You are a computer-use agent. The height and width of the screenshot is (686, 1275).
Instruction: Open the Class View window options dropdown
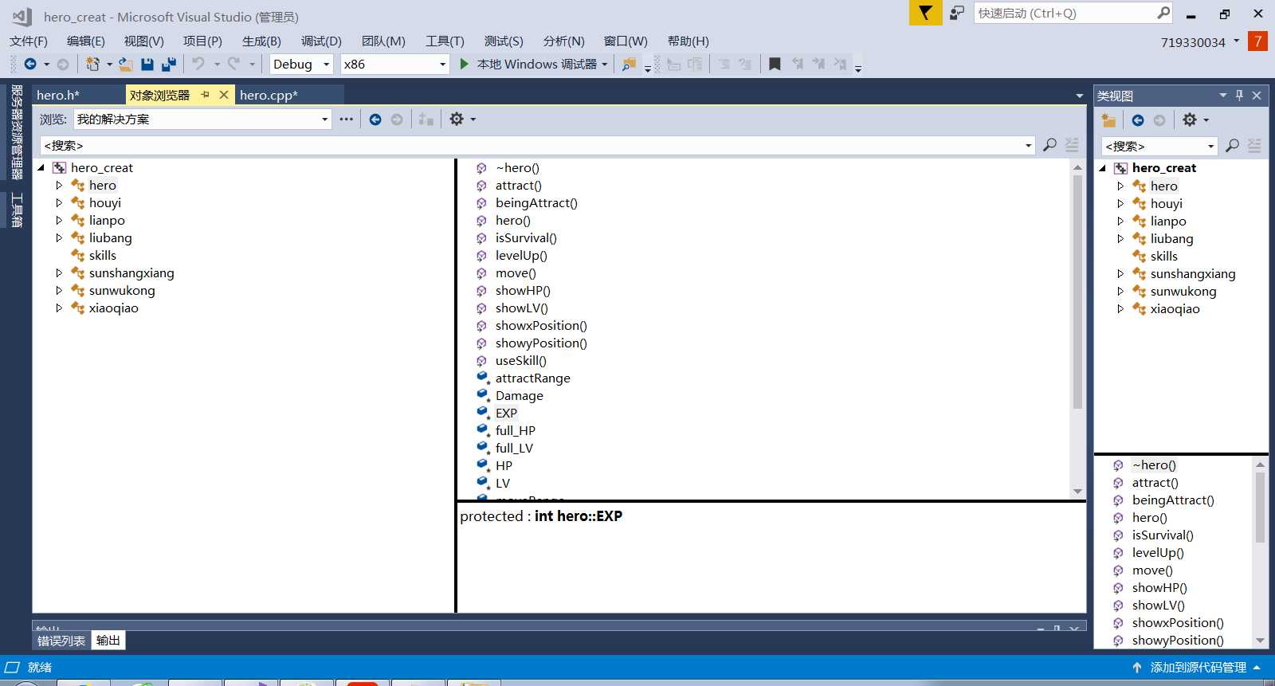click(x=1223, y=96)
